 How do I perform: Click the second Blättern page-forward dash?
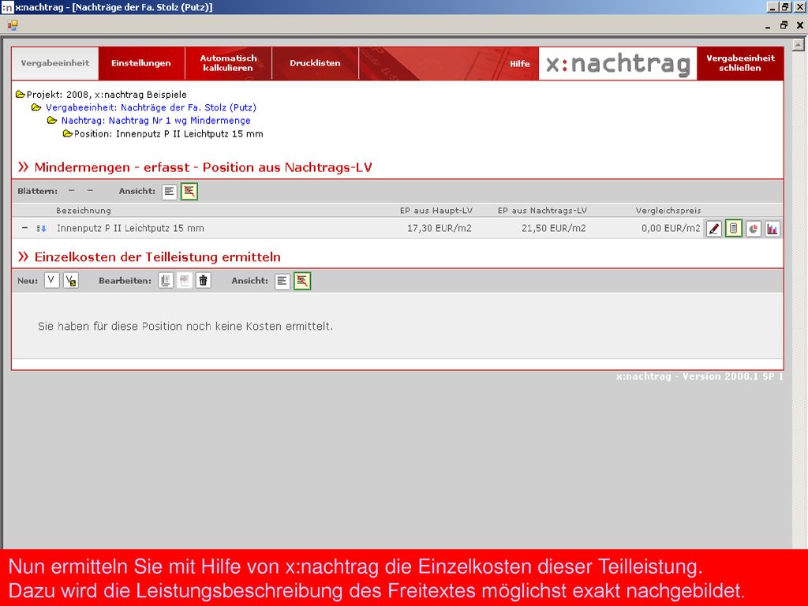pos(90,191)
